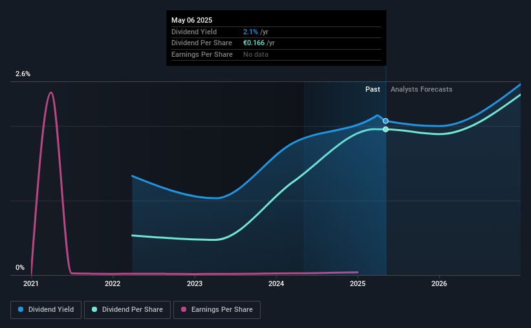The height and width of the screenshot is (328, 531).
Task: Click the Earnings Per Share row label in tooltip
Action: (202, 54)
